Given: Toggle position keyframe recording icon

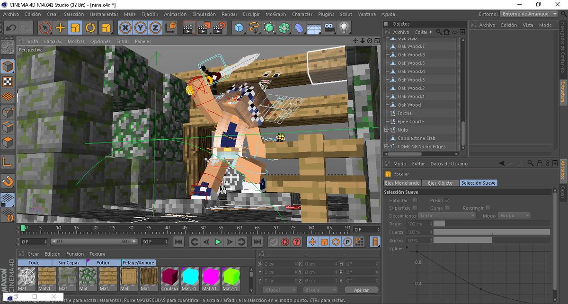Looking at the screenshot, I should pyautogui.click(x=312, y=241).
